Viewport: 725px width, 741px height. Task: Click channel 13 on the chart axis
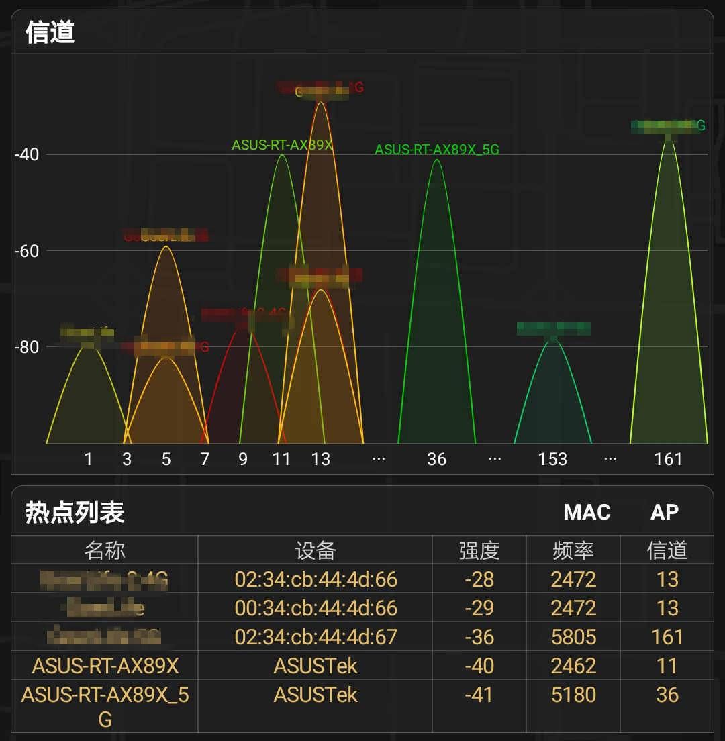(x=320, y=459)
